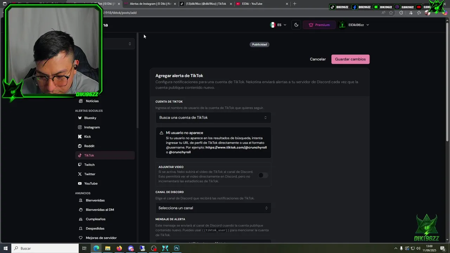Toggle dark mode moon icon

click(296, 25)
